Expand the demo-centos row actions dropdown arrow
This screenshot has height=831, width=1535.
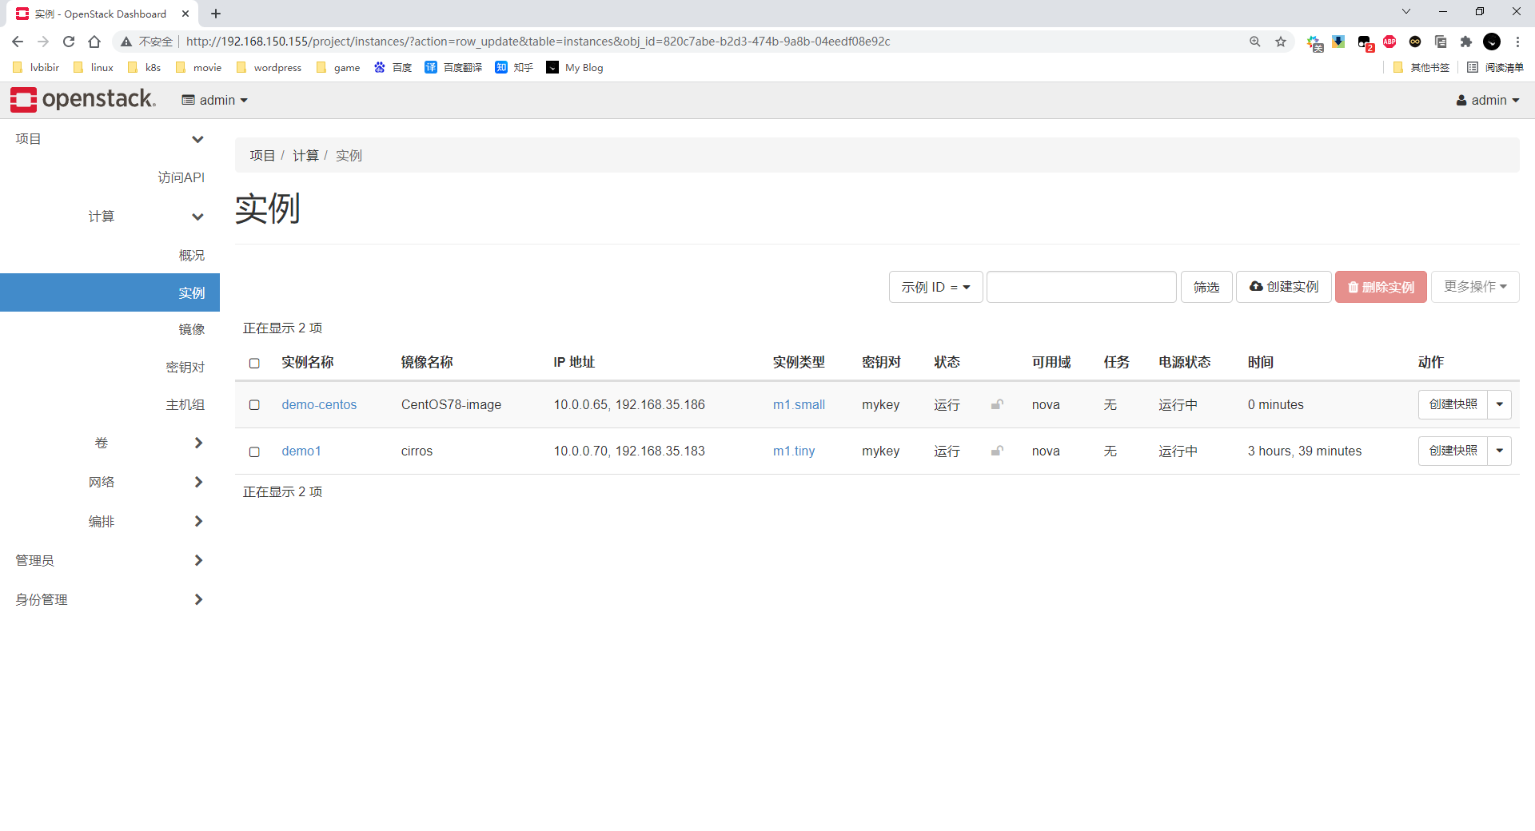pyautogui.click(x=1499, y=404)
